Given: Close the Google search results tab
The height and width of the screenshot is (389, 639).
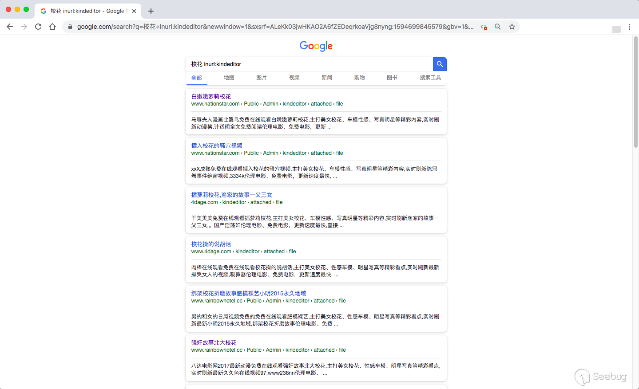Looking at the screenshot, I should click(x=134, y=11).
